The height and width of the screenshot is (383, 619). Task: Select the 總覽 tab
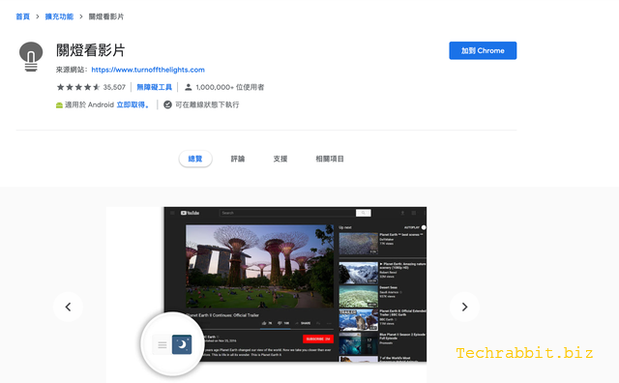(195, 159)
